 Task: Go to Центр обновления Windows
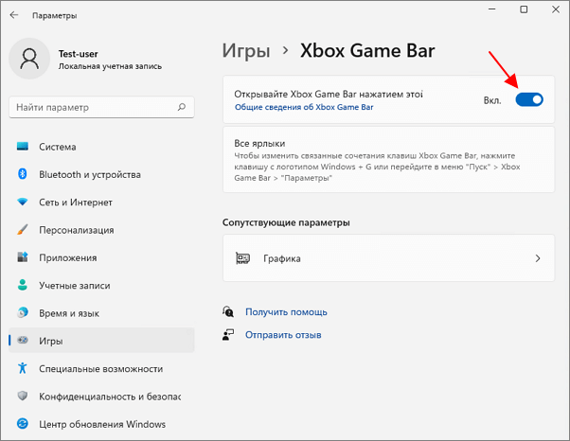[101, 424]
